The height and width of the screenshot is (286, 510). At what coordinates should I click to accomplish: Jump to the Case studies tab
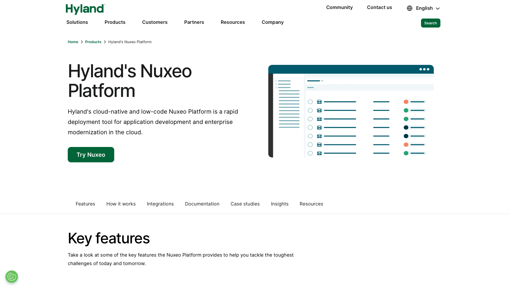pyautogui.click(x=245, y=204)
